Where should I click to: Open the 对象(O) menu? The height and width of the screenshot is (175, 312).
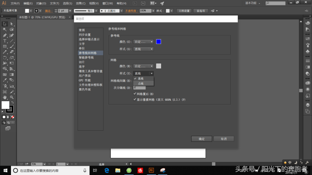(41, 3)
